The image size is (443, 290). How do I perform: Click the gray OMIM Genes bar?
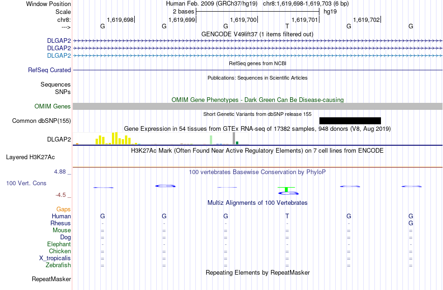click(x=258, y=106)
